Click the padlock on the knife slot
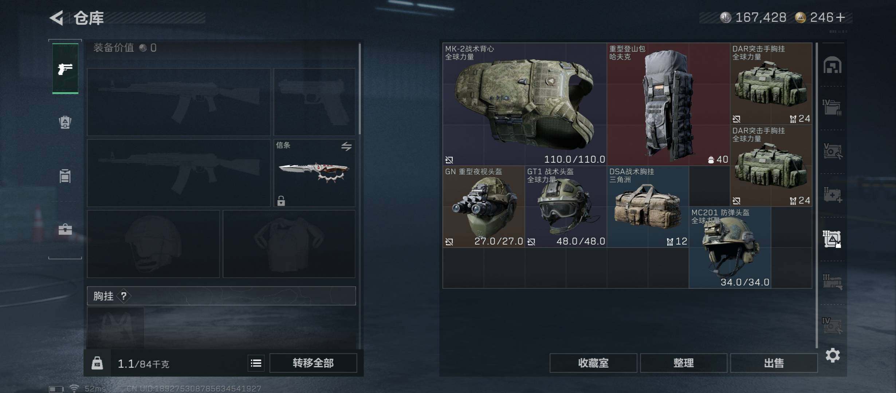The width and height of the screenshot is (896, 393). pos(281,201)
